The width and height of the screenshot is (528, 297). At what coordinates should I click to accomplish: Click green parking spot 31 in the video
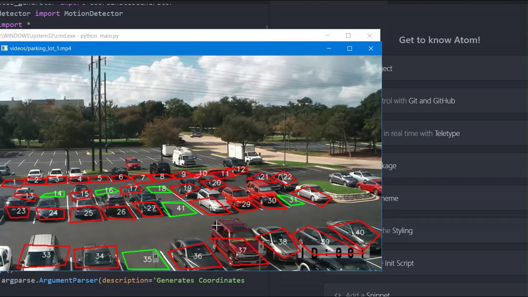(291, 200)
